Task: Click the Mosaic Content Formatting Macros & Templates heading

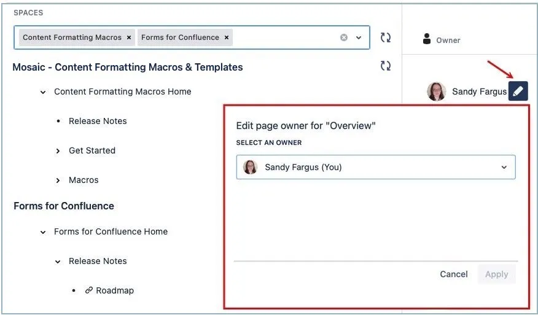Action: (128, 68)
